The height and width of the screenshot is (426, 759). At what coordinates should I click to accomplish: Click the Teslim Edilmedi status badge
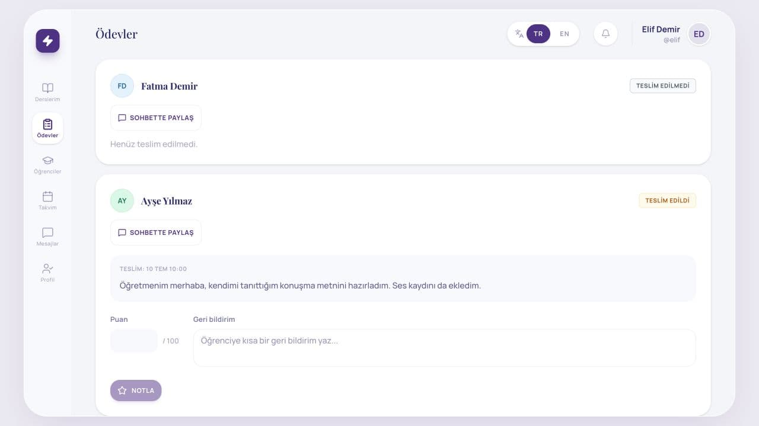click(663, 86)
